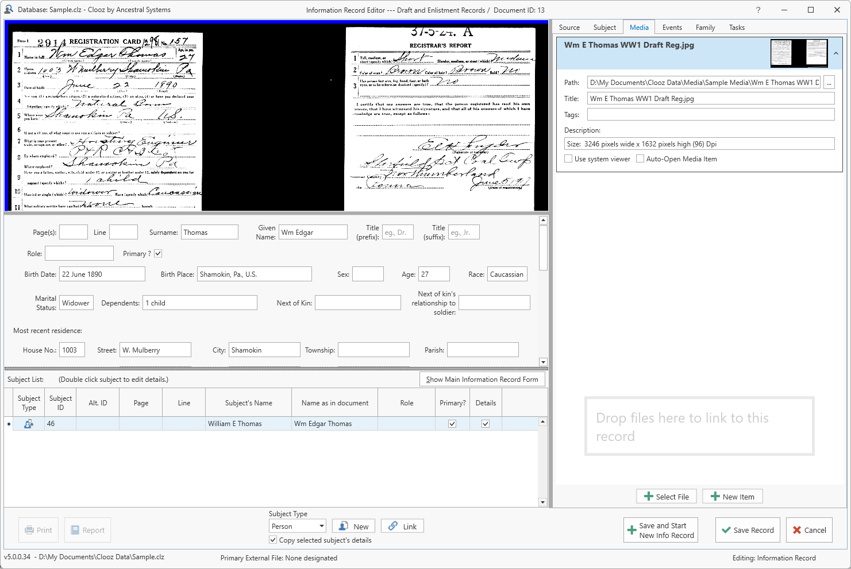The width and height of the screenshot is (851, 569).
Task: Uncheck the Primary ? checkbox in form
Action: click(158, 253)
